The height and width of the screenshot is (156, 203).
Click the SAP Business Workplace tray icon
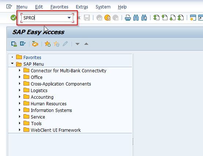point(35,44)
